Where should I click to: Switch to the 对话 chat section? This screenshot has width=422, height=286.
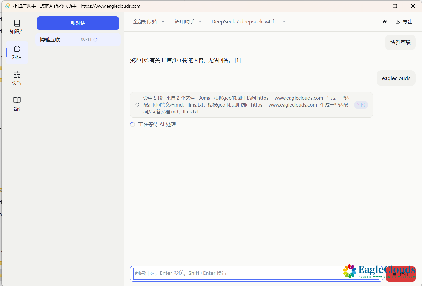tap(17, 53)
